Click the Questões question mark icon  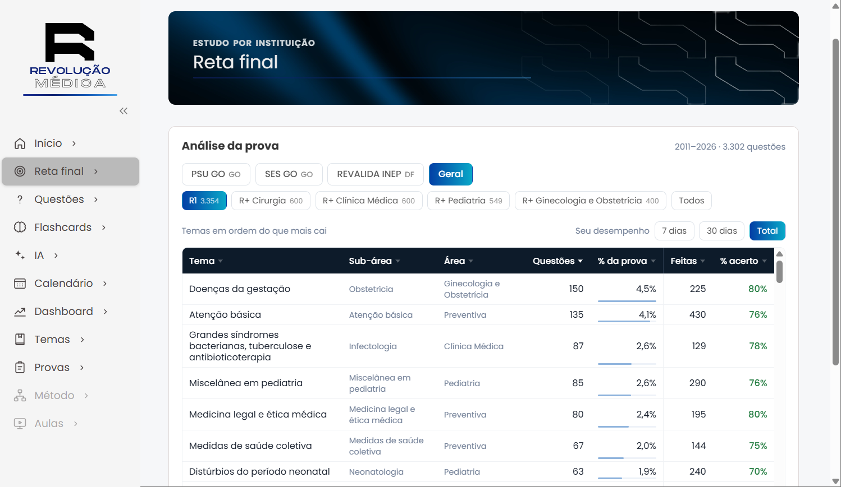[20, 200]
